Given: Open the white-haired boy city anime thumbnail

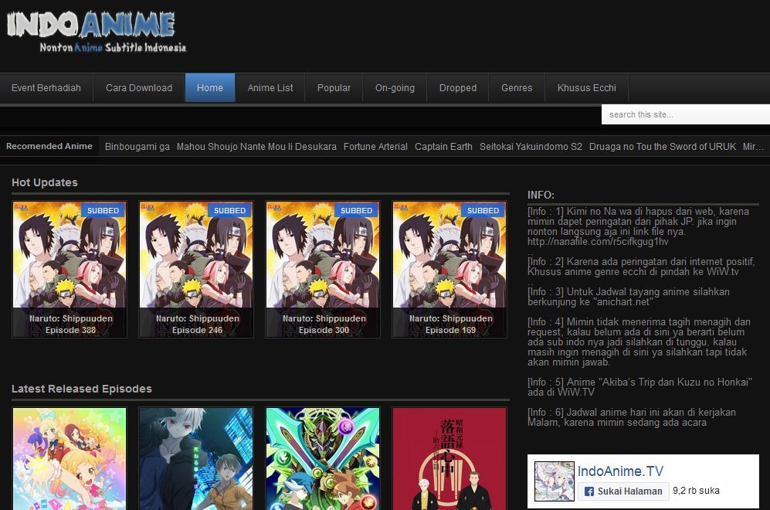Looking at the screenshot, I should pyautogui.click(x=196, y=459).
